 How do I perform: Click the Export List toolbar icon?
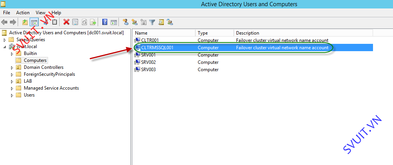(93, 22)
